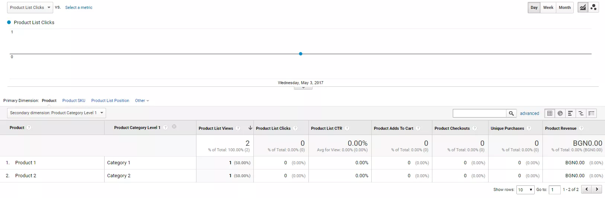605x198 pixels.
Task: Select the percentage pie chart view
Action: tap(560, 113)
